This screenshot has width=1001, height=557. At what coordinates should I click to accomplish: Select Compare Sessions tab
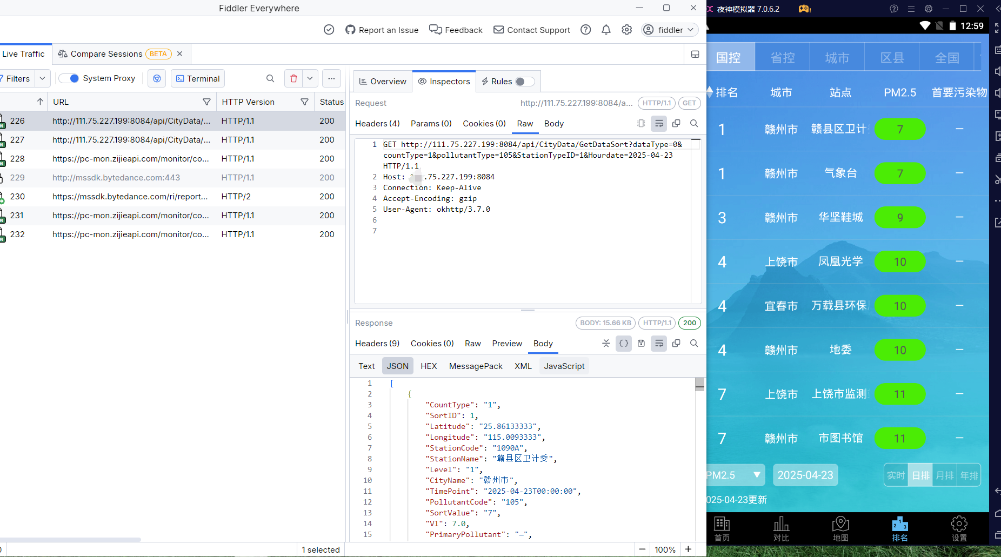(106, 54)
